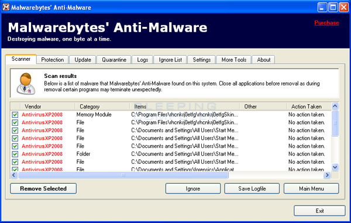This screenshot has width=351, height=223.
Task: Click AntivirusXP2008 in the Folder row
Action: click(42, 154)
